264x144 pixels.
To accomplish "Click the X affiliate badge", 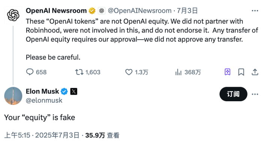I will 74,91.
